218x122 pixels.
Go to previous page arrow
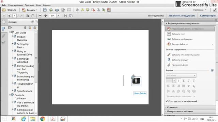(x=4, y=16)
